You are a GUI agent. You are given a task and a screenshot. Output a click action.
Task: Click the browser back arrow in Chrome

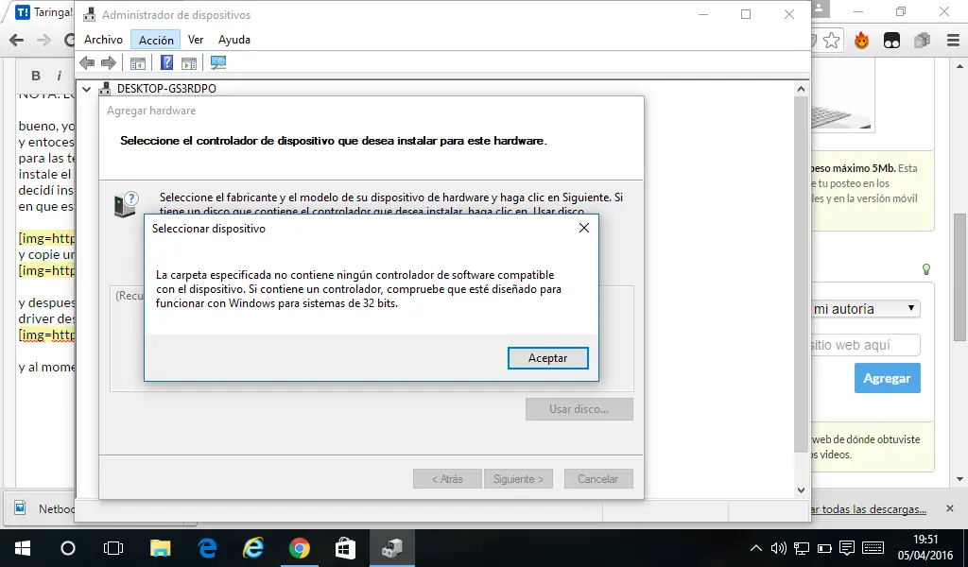[x=17, y=41]
